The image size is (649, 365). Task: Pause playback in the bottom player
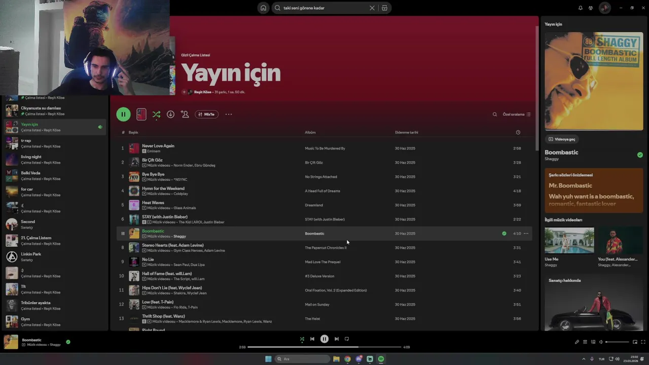point(324,339)
